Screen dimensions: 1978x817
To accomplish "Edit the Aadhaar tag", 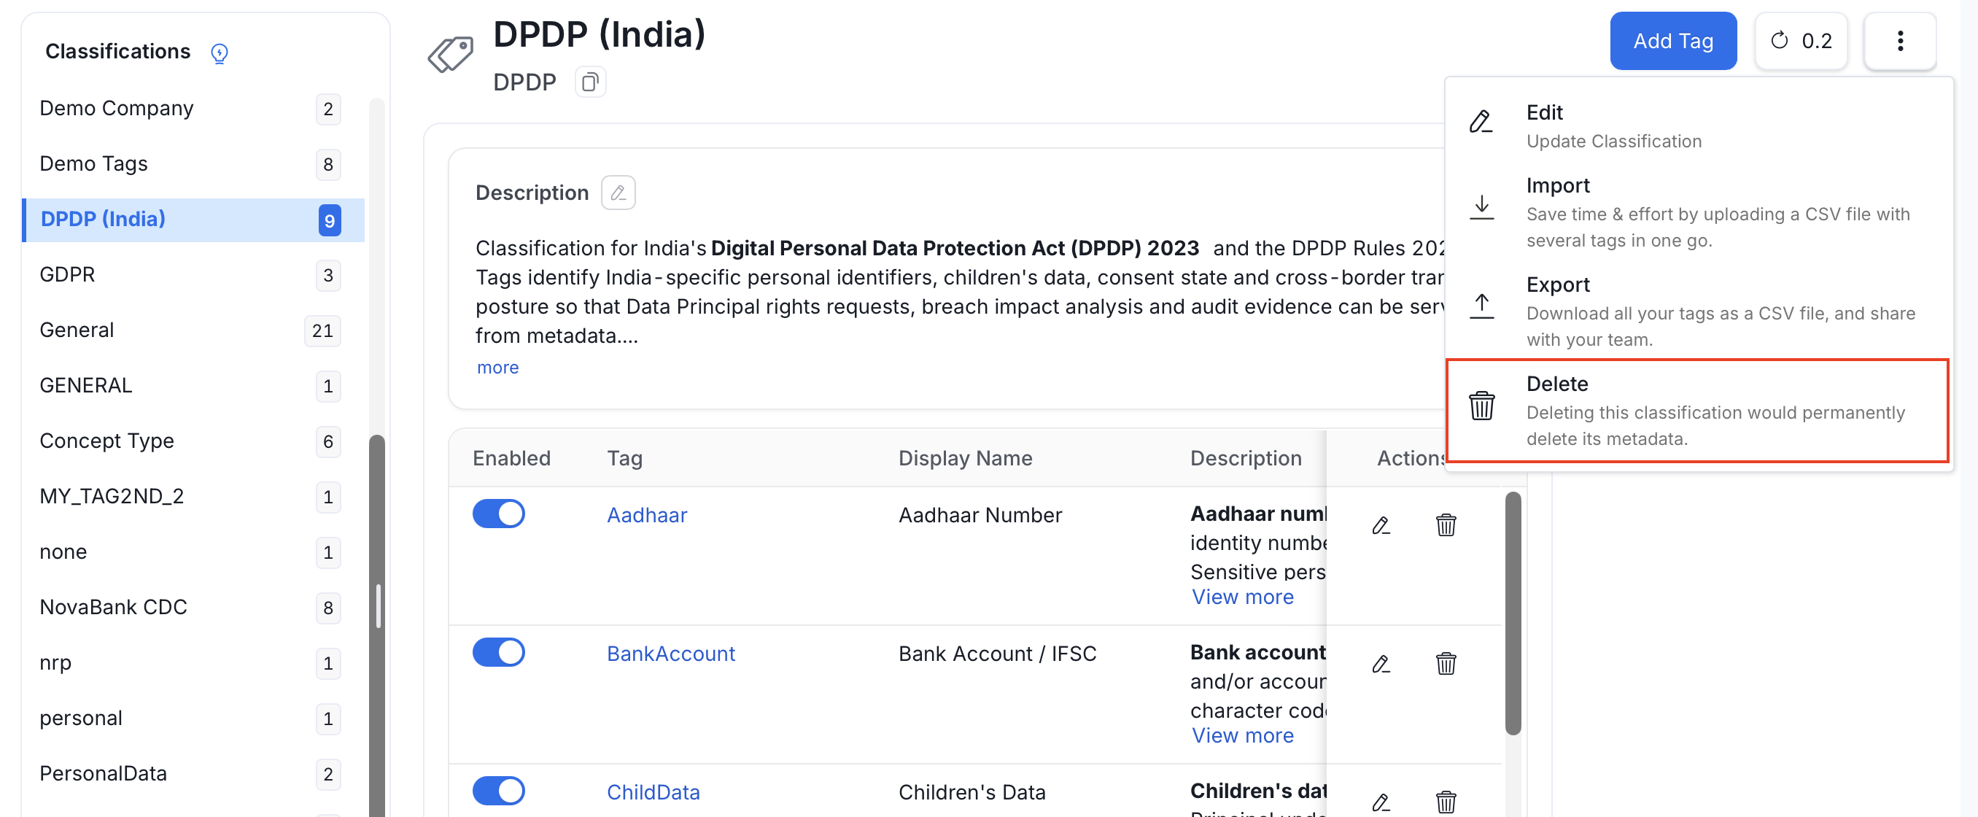I will point(1381,525).
